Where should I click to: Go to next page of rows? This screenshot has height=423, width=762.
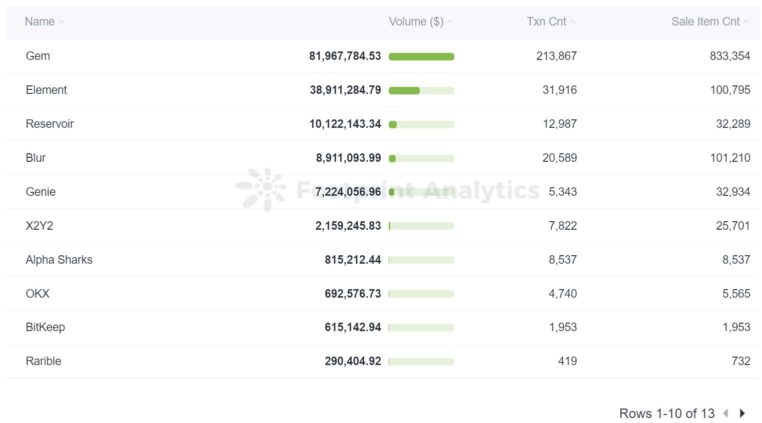tap(742, 414)
